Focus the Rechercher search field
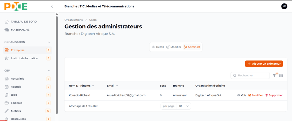Image resolution: width=292 pixels, height=121 pixels. coord(250,76)
